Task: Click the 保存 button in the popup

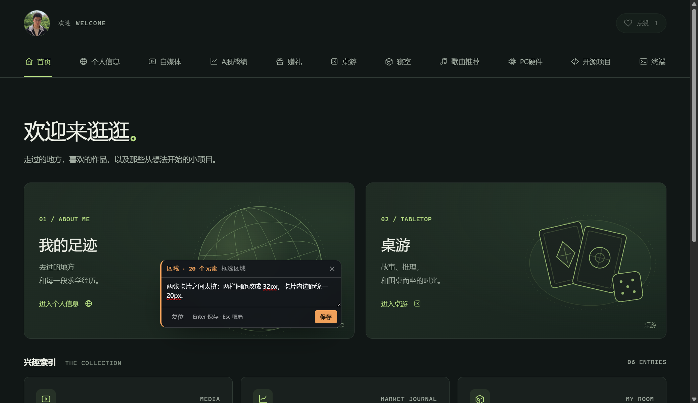Action: pyautogui.click(x=326, y=317)
